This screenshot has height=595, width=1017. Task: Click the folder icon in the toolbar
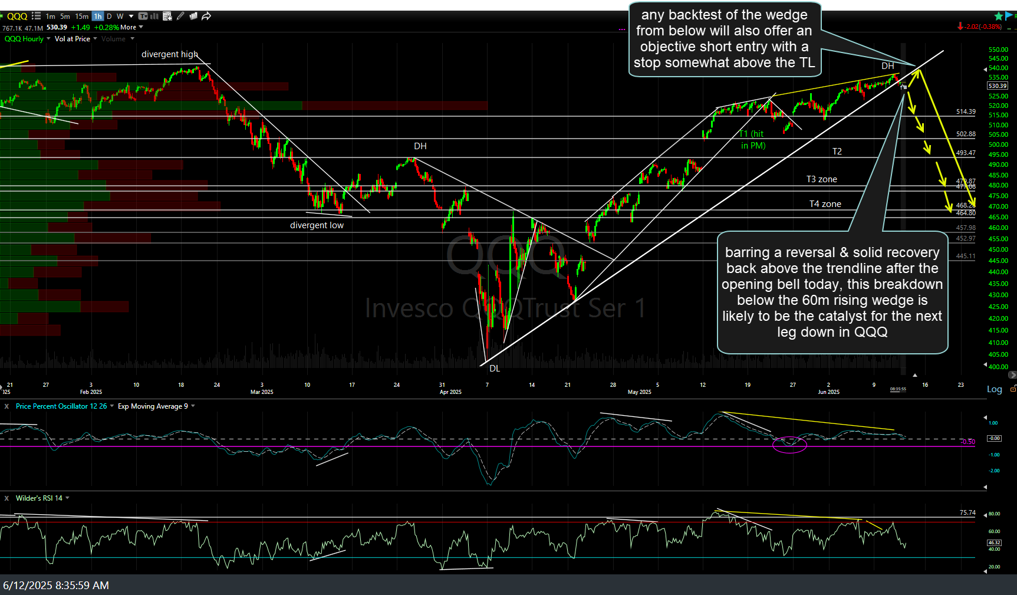[x=193, y=16]
